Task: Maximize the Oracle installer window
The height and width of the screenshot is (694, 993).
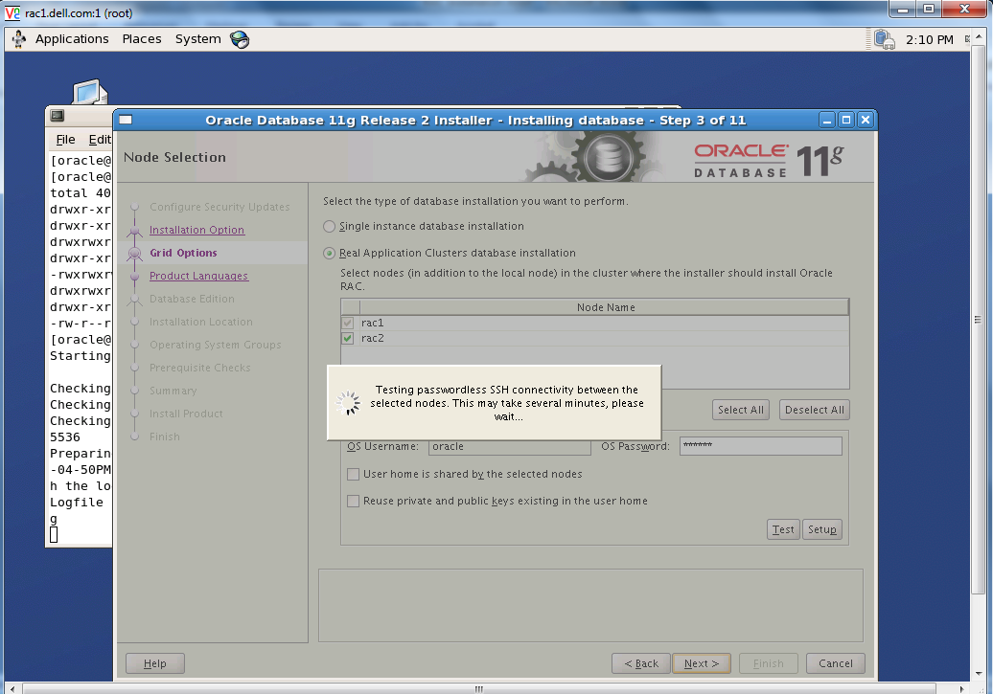Action: [846, 120]
